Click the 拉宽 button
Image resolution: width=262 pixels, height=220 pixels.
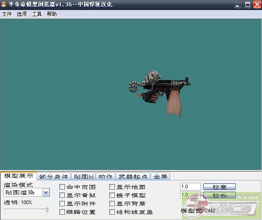[219, 187]
